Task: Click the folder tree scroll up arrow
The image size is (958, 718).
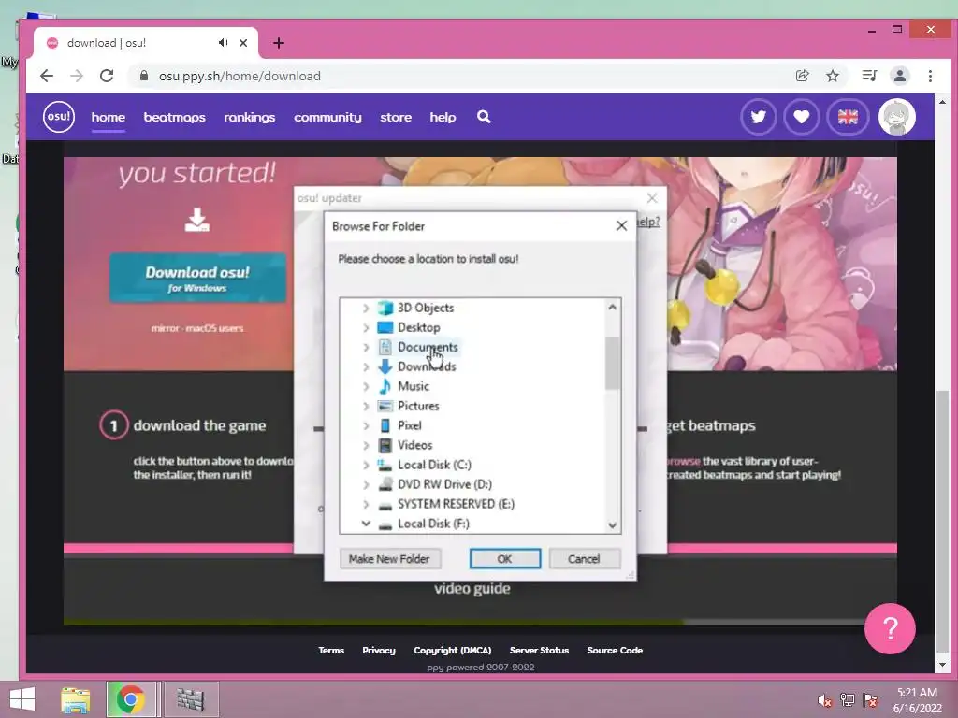Action: point(613,307)
